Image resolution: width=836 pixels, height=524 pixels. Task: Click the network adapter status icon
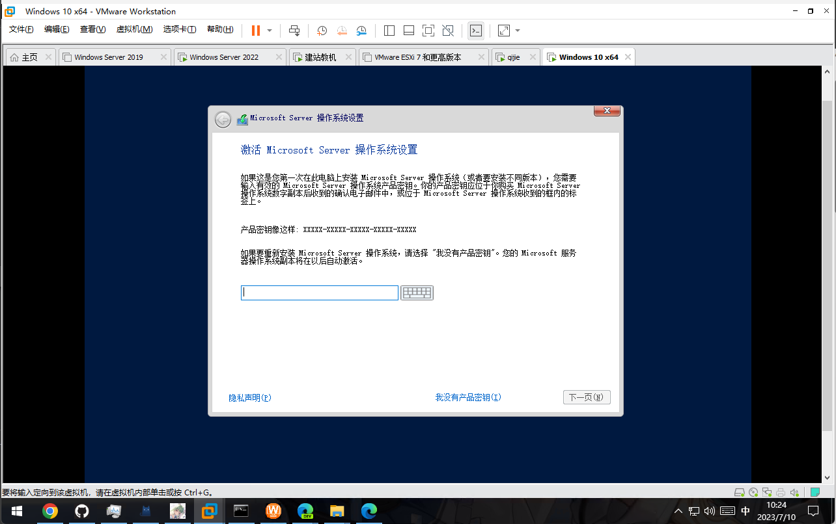point(767,492)
